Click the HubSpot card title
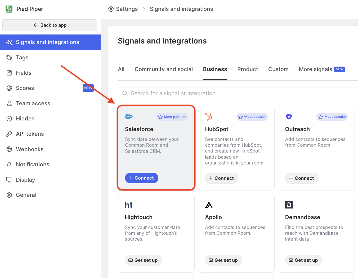 tap(217, 129)
